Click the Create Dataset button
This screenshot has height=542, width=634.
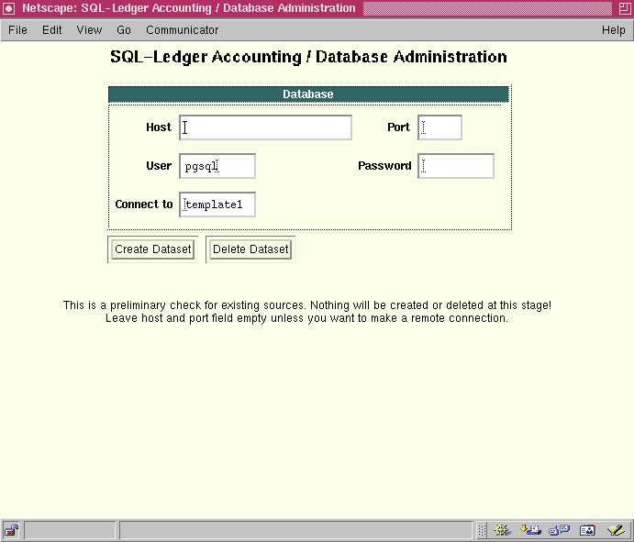click(x=153, y=249)
